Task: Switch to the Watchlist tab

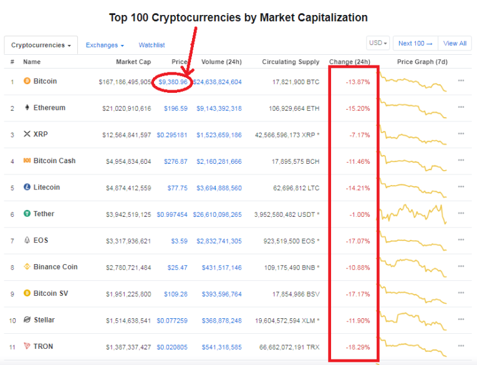Action: (152, 45)
